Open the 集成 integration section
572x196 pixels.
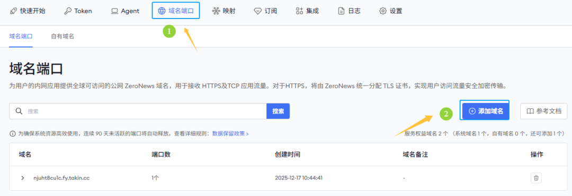click(x=307, y=11)
